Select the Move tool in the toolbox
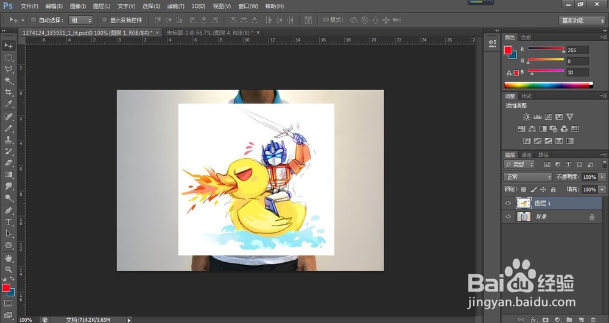 [8, 46]
